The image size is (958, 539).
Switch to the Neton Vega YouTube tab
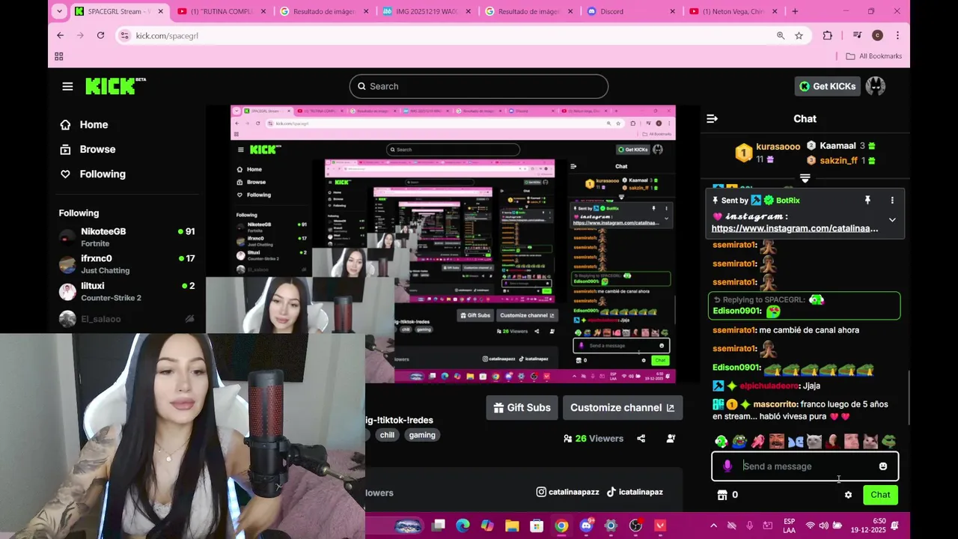click(x=733, y=11)
